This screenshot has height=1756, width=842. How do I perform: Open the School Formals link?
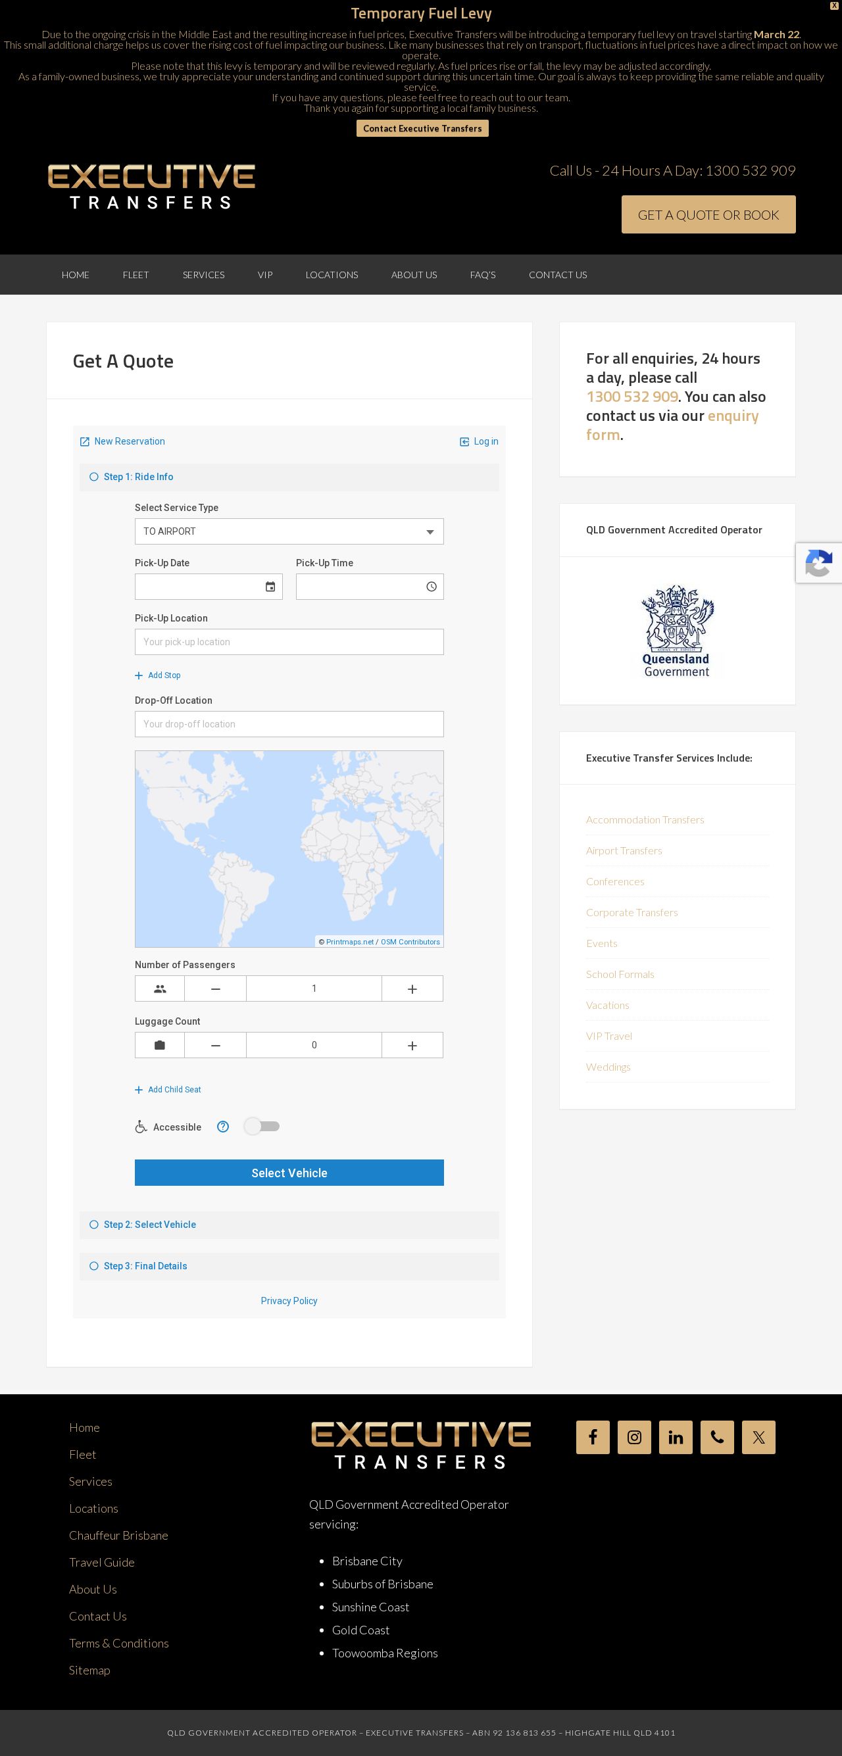point(620,974)
